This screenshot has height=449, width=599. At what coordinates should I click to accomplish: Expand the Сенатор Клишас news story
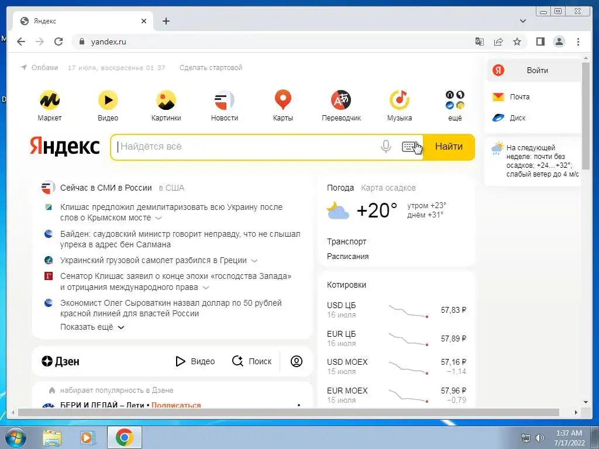click(x=206, y=288)
